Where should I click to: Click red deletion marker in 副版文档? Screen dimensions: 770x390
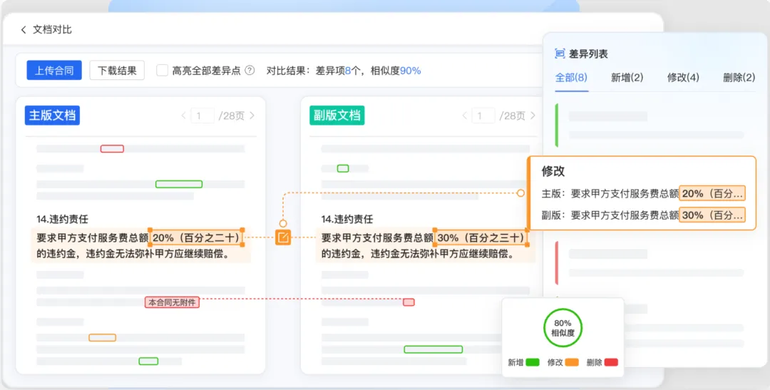pyautogui.click(x=409, y=302)
